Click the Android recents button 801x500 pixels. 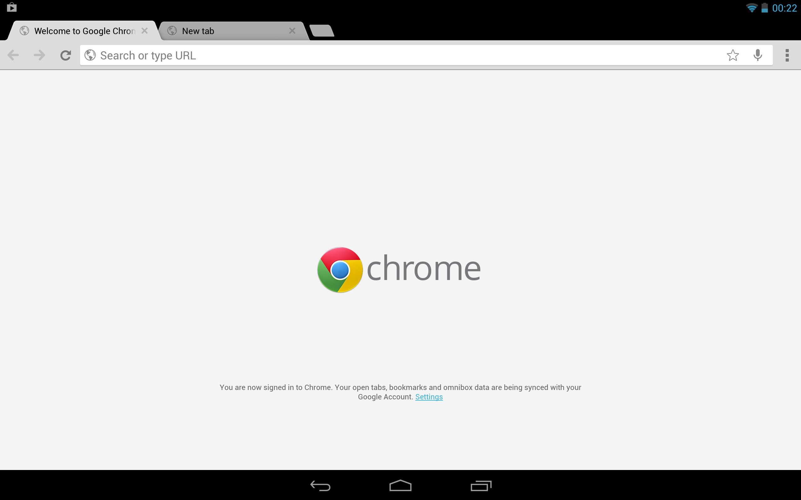[x=480, y=486]
